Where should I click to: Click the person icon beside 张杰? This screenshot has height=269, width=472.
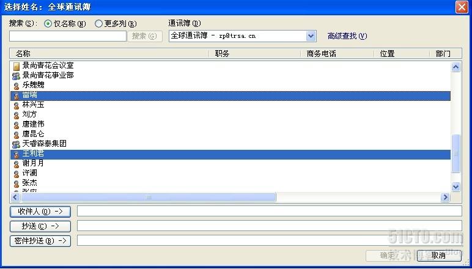click(x=17, y=183)
